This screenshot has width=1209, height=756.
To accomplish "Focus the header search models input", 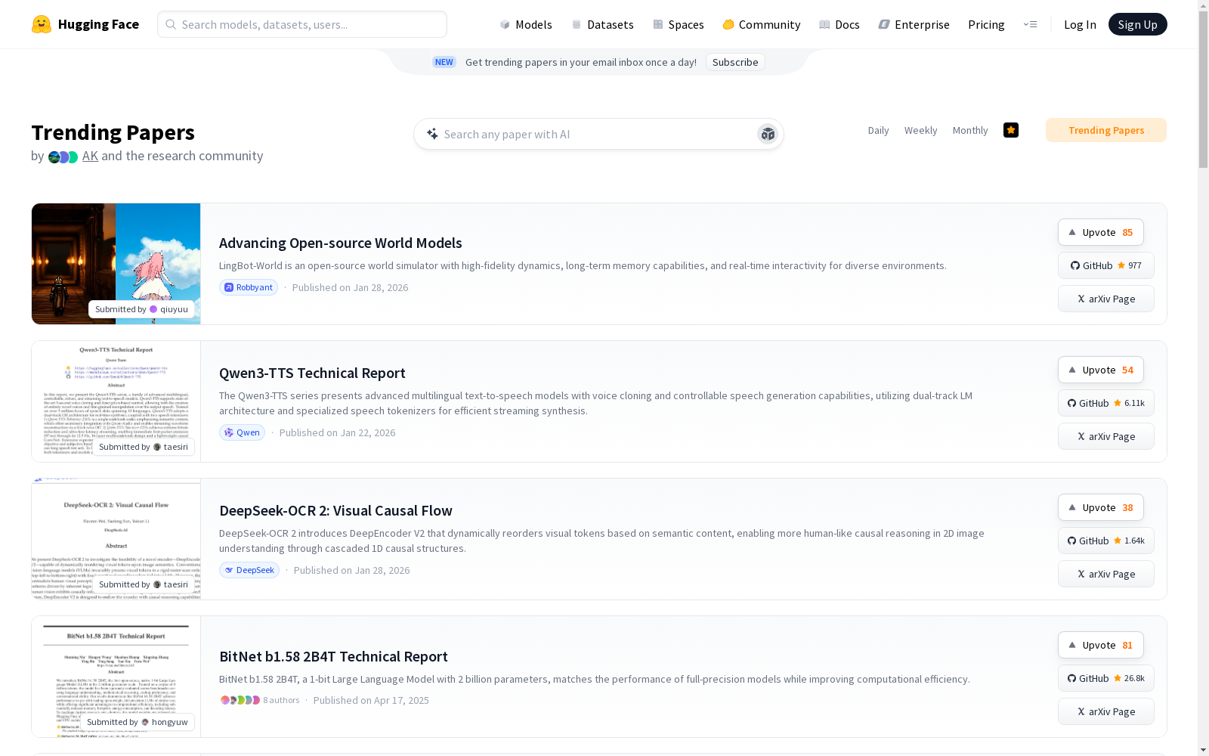I will (x=302, y=24).
